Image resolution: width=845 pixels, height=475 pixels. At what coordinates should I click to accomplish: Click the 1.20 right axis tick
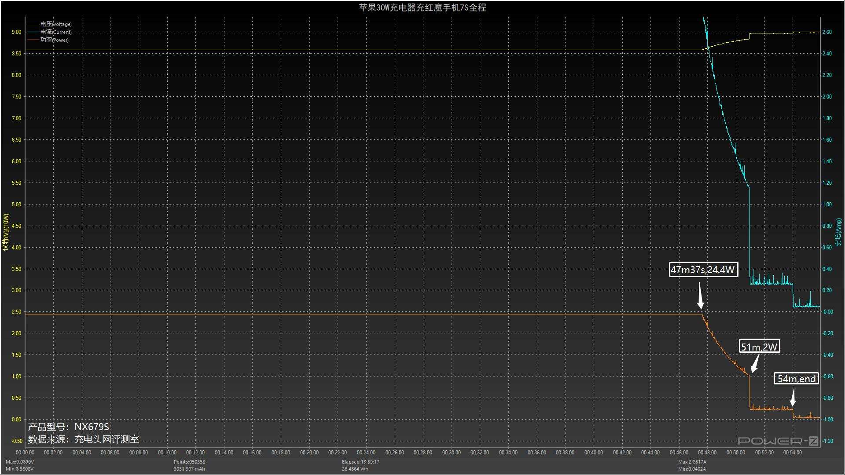click(x=827, y=183)
